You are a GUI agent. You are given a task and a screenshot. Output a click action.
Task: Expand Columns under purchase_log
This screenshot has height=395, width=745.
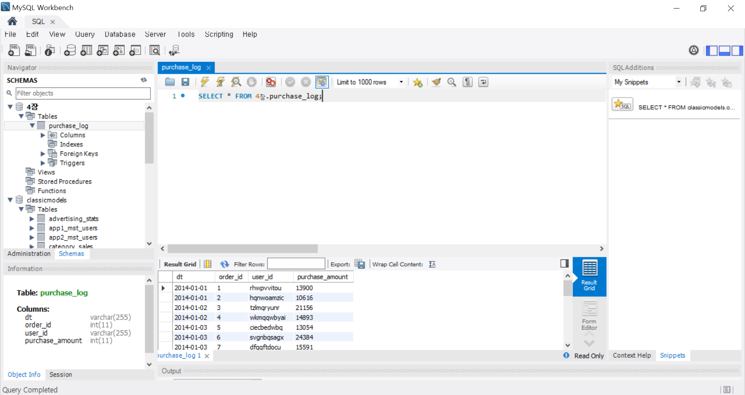pyautogui.click(x=43, y=135)
